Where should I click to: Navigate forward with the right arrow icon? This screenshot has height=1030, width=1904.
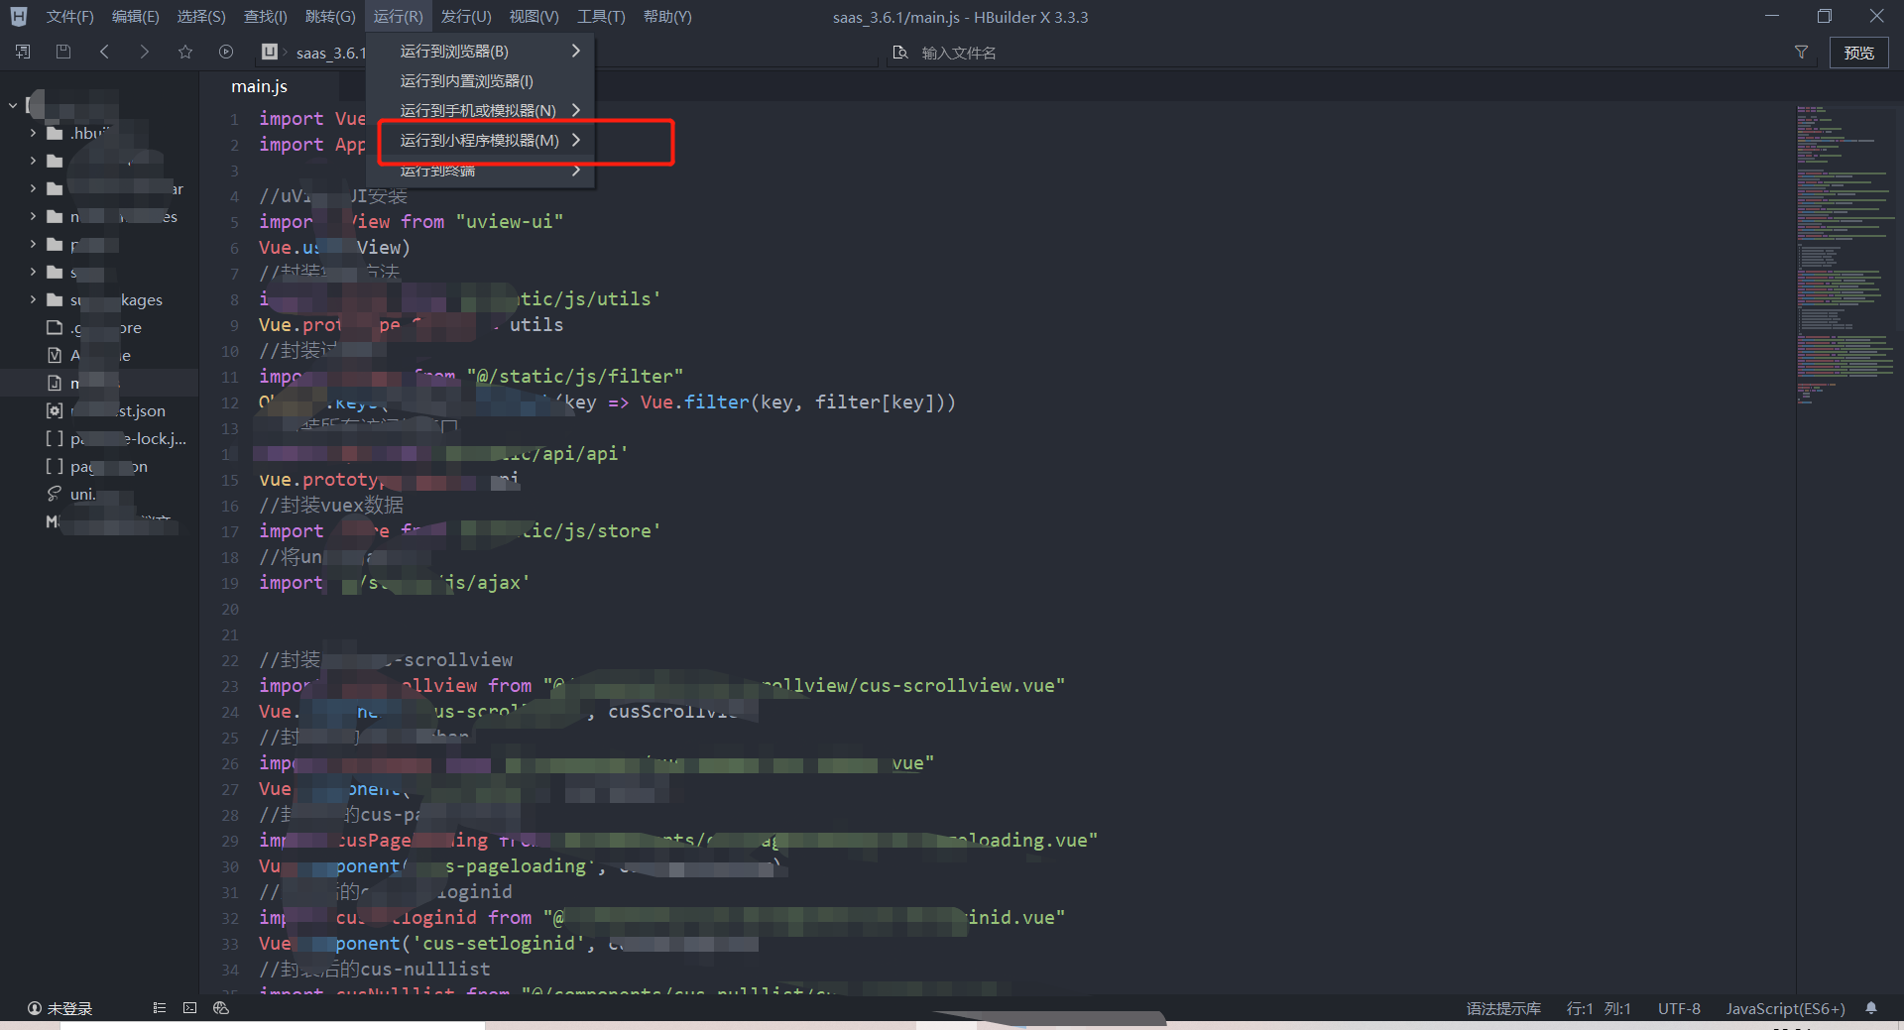145,52
